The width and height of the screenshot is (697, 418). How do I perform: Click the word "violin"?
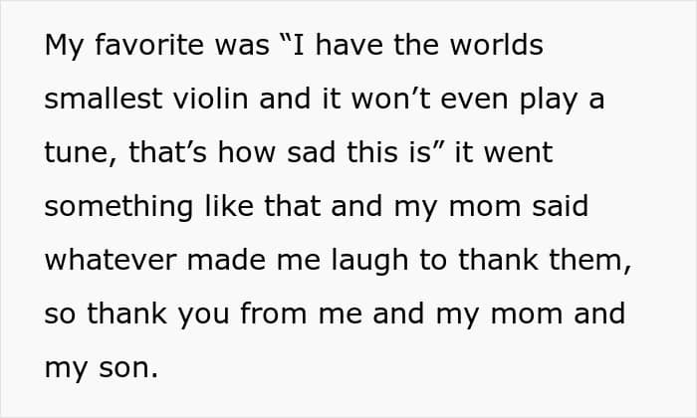point(218,101)
